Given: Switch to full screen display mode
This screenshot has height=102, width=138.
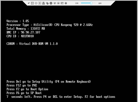Looking at the screenshot, I should click(x=32, y=3).
